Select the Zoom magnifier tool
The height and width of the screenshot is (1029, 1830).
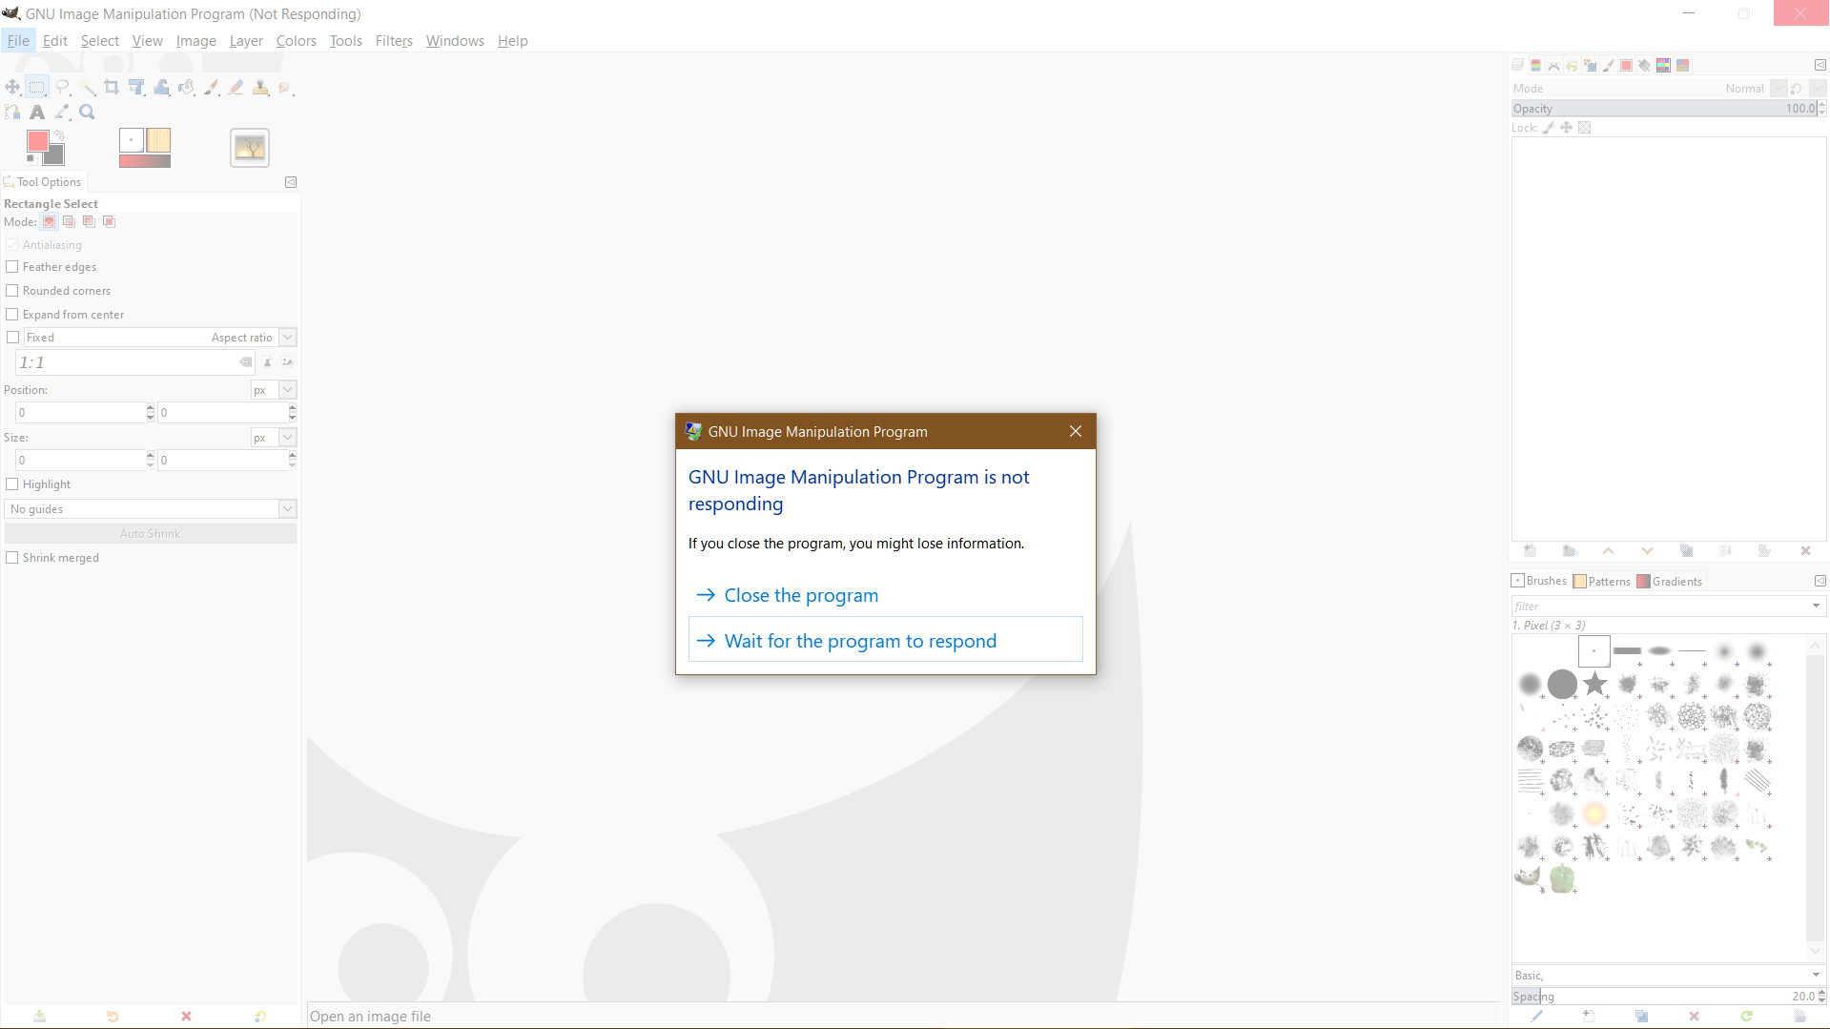coord(87,113)
